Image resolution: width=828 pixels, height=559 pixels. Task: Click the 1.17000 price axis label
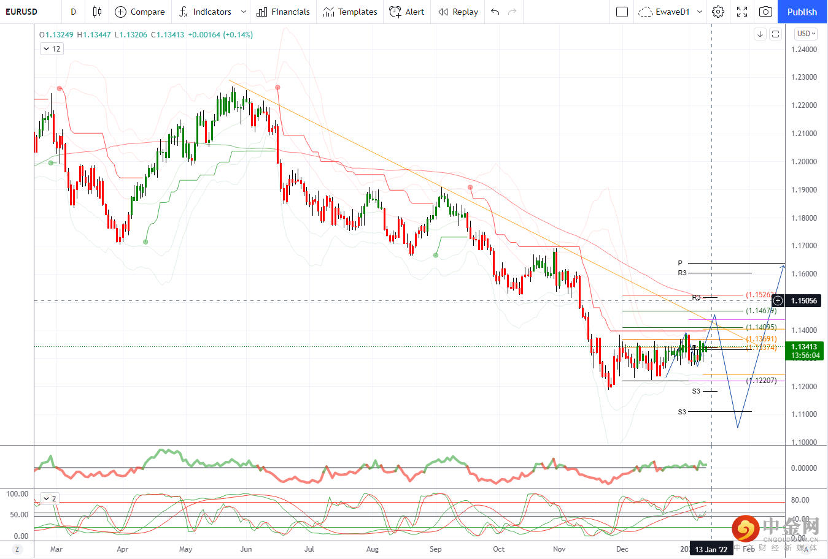tap(804, 246)
